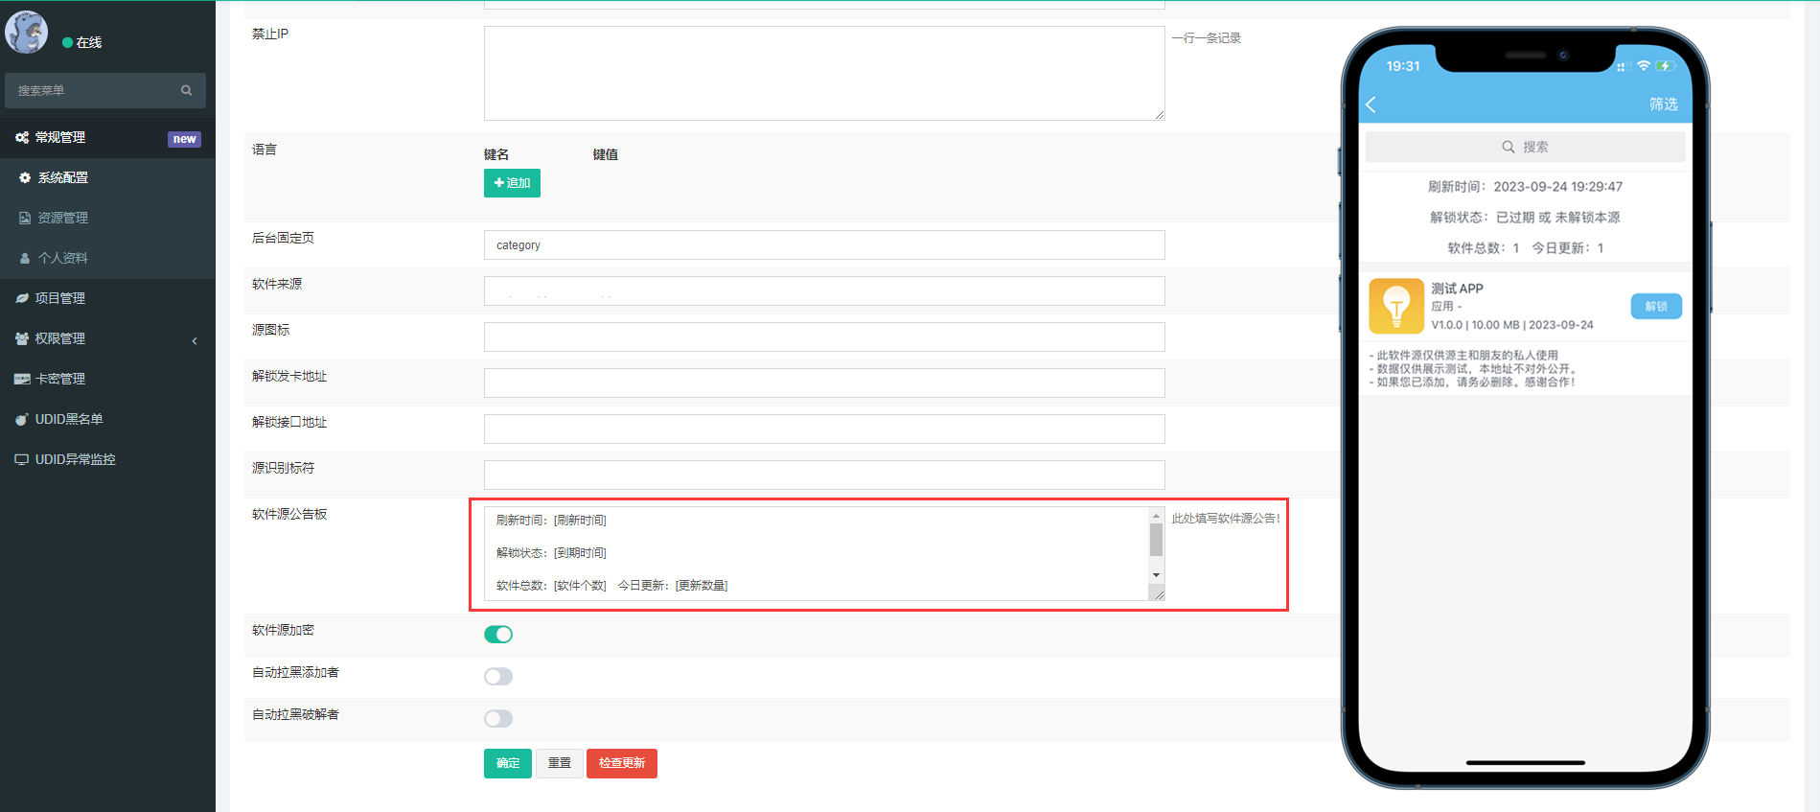Click the 公告板 scrollbar thumb
The image size is (1820, 812).
pos(1156,540)
